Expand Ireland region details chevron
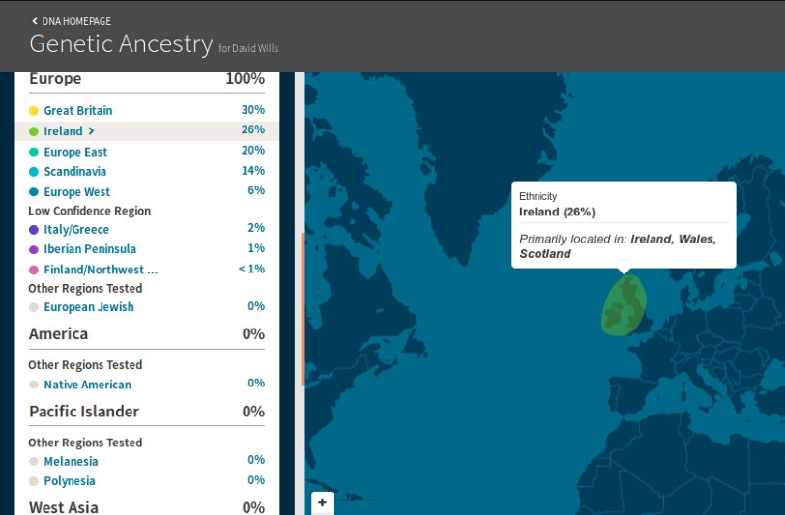Image resolution: width=785 pixels, height=515 pixels. (x=91, y=131)
